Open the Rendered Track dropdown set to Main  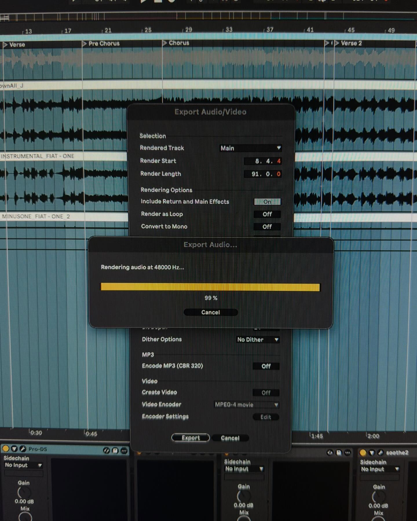pyautogui.click(x=250, y=148)
